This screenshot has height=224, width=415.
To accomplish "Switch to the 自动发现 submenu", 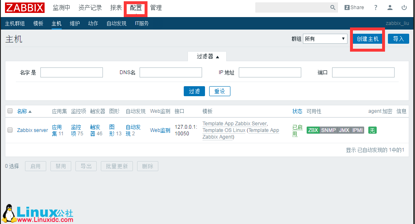I will coord(116,23).
